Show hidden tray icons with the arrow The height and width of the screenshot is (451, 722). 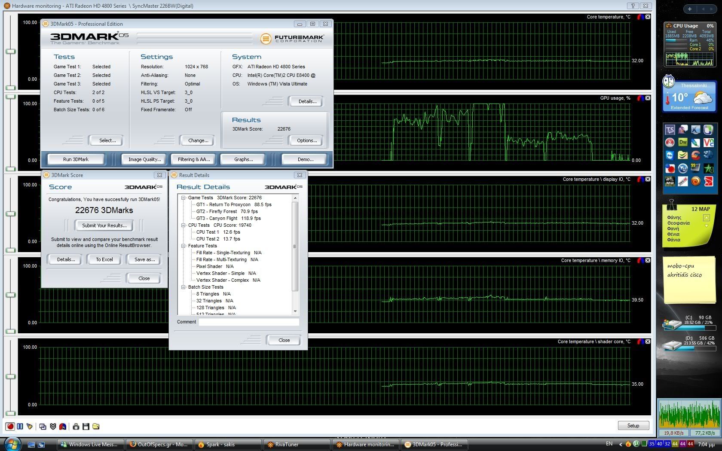coord(620,444)
